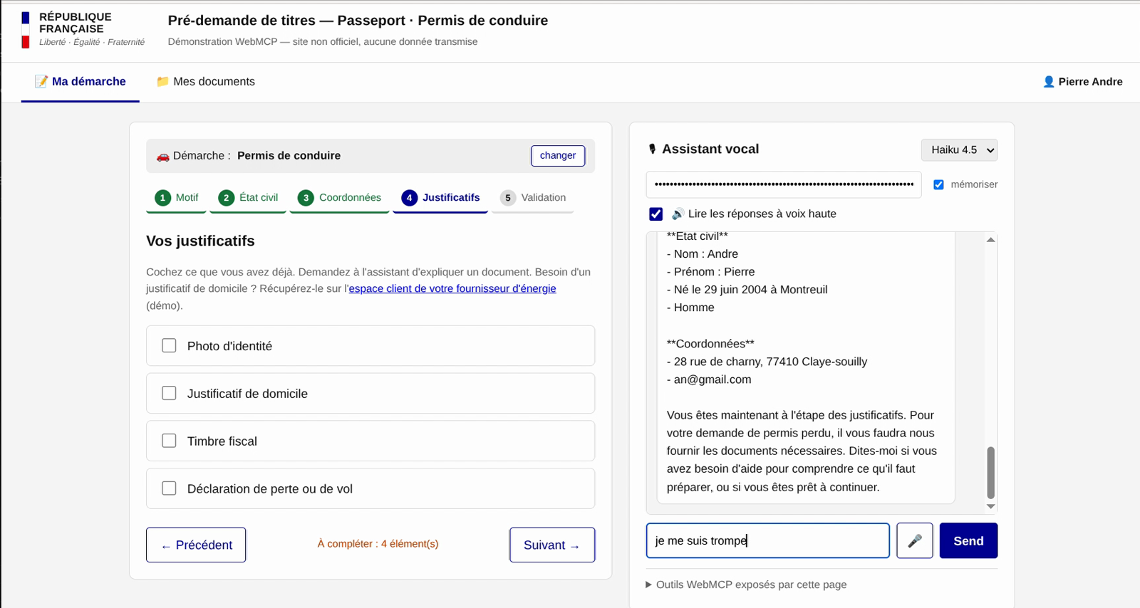Viewport: 1140px width, 608px height.
Task: Go to the État civil step
Action: [x=248, y=198]
